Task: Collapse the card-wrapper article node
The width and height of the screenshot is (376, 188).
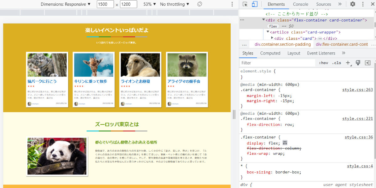Action: (268, 32)
